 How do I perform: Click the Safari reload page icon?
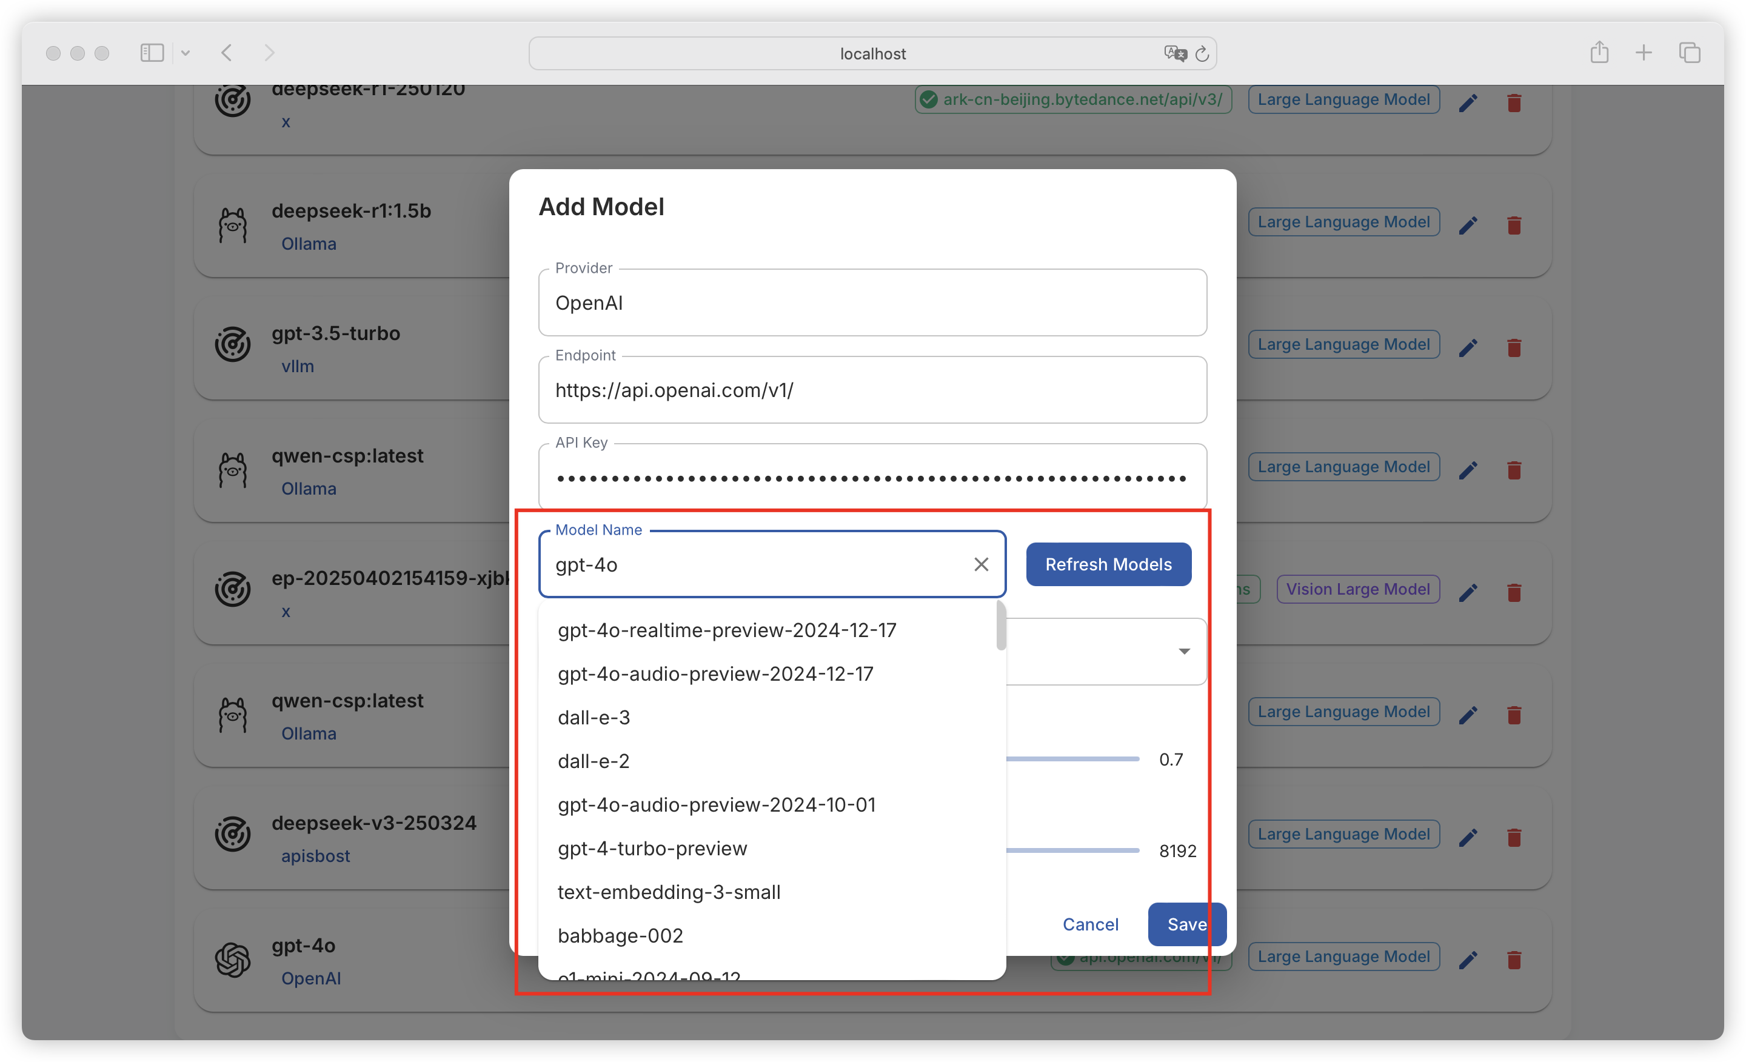point(1202,54)
